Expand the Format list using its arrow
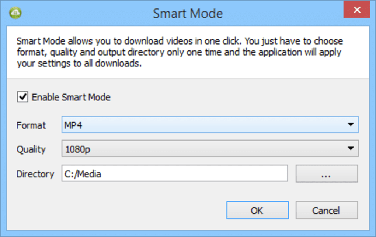 (351, 124)
